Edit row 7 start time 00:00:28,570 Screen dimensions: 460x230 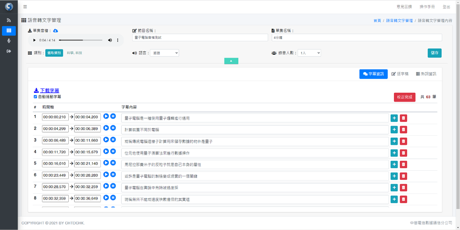click(55, 187)
